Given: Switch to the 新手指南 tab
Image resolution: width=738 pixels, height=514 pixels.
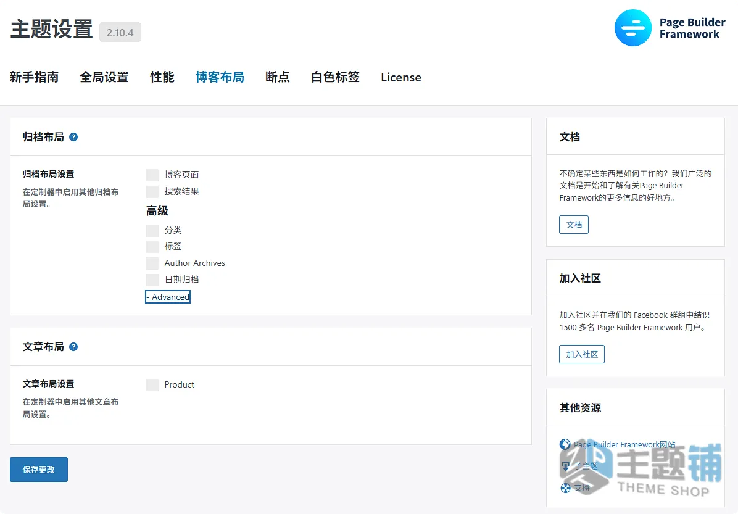Looking at the screenshot, I should click(x=34, y=77).
